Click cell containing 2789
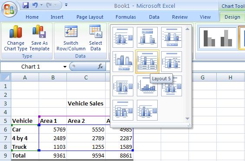245x161 pixels. [86, 138]
